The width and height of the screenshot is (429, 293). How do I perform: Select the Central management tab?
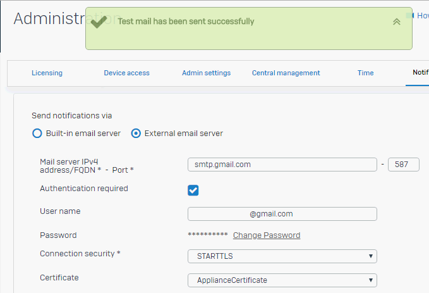[x=286, y=73]
